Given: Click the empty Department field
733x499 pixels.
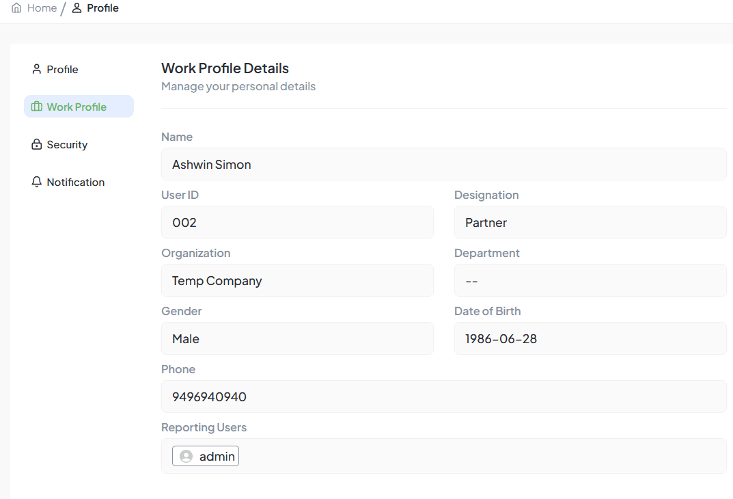Looking at the screenshot, I should 590,280.
